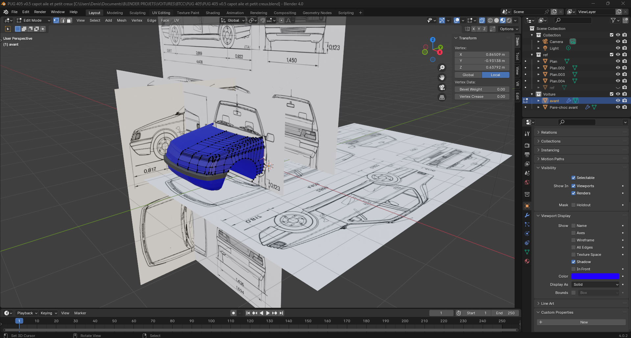Click the Global vertex coordinate button
The height and width of the screenshot is (338, 631).
point(468,75)
